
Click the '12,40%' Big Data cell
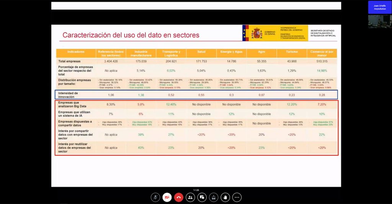[171, 105]
